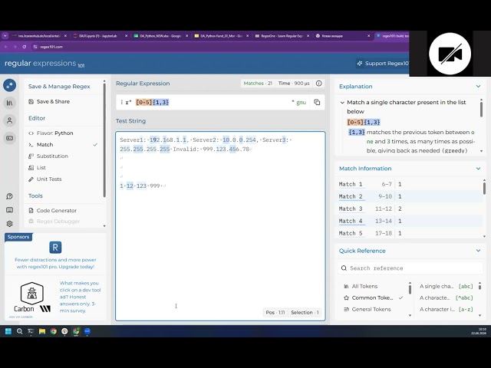Go back with browser back arrow
This screenshot has height=368, width=491.
tap(6, 47)
